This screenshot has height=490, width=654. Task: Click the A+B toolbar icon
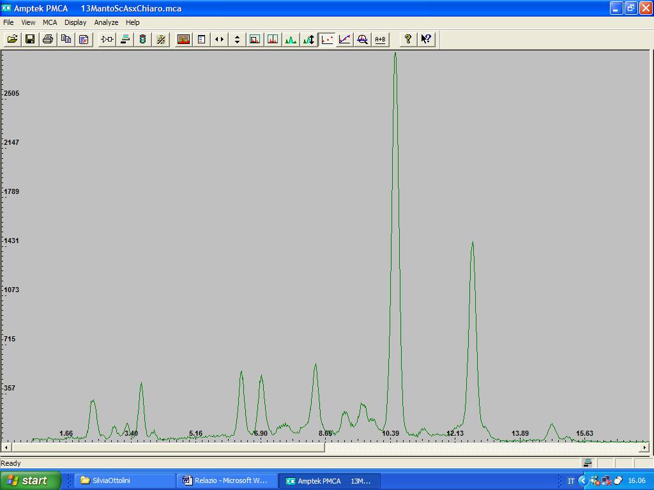pos(381,39)
